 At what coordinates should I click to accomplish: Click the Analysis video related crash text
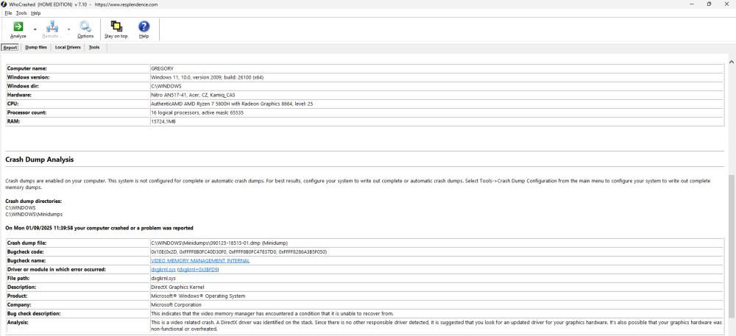[436, 325]
